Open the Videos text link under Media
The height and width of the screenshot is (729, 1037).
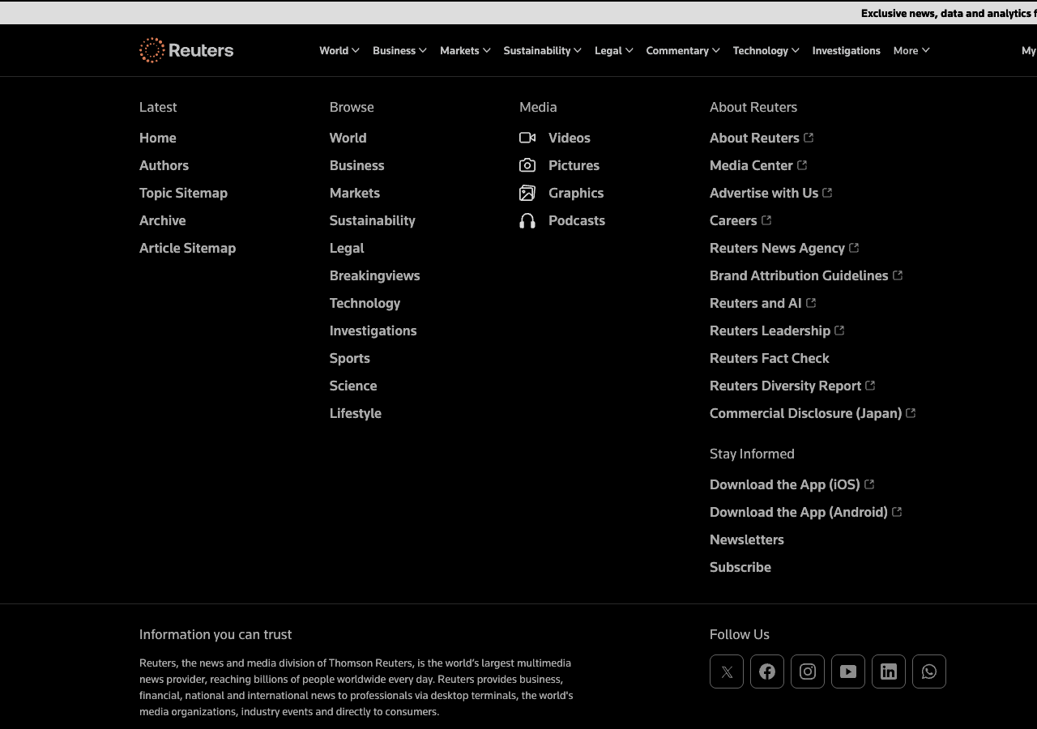(570, 138)
